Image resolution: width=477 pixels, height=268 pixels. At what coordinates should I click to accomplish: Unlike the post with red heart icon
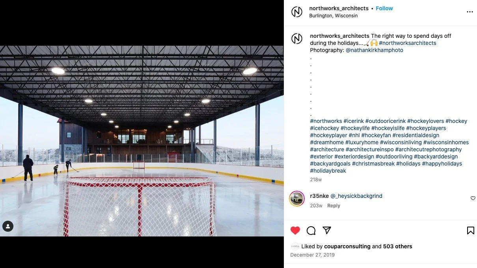295,231
